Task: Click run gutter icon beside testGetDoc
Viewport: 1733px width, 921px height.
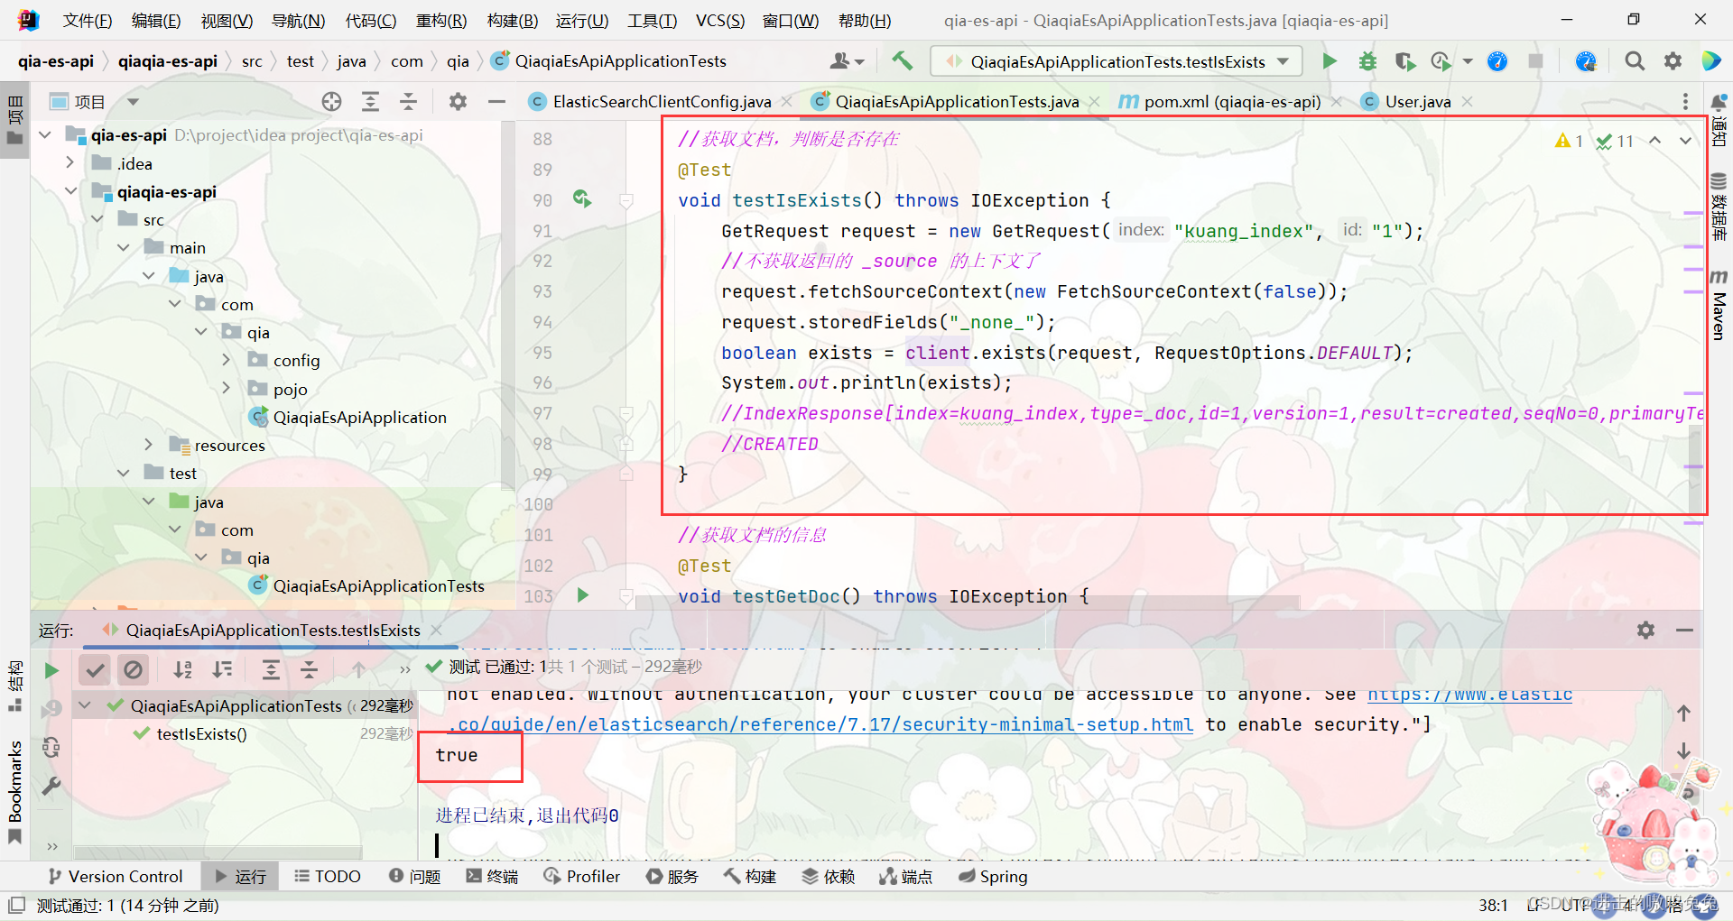Action: 583,595
